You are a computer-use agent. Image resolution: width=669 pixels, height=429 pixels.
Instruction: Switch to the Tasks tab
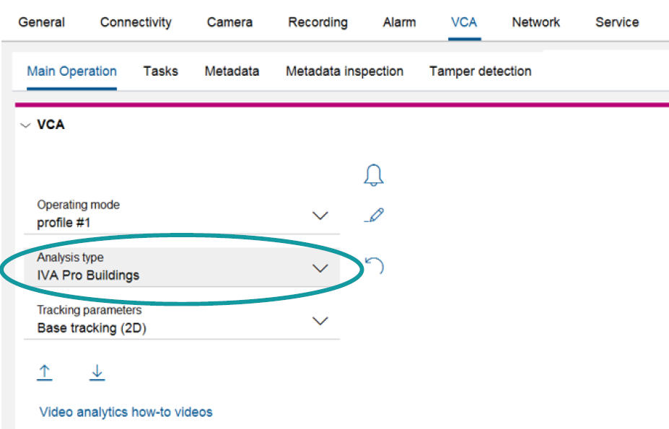[160, 71]
